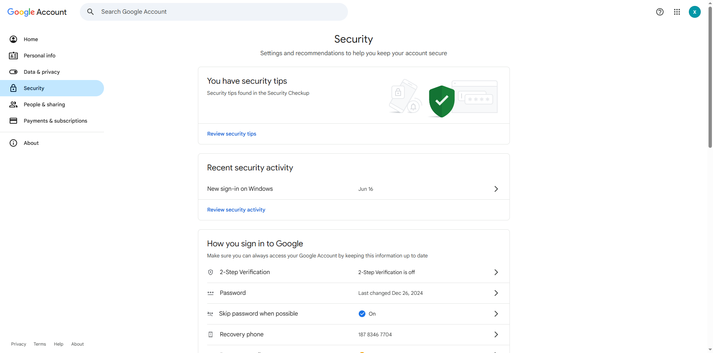713x353 pixels.
Task: Click the Google Account logo
Action: click(37, 12)
